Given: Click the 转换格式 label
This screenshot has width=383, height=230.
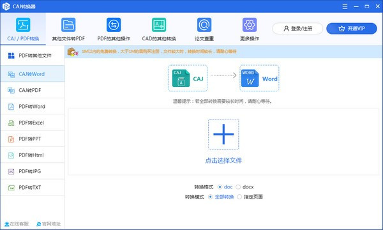Looking at the screenshot, I should pyautogui.click(x=204, y=187).
